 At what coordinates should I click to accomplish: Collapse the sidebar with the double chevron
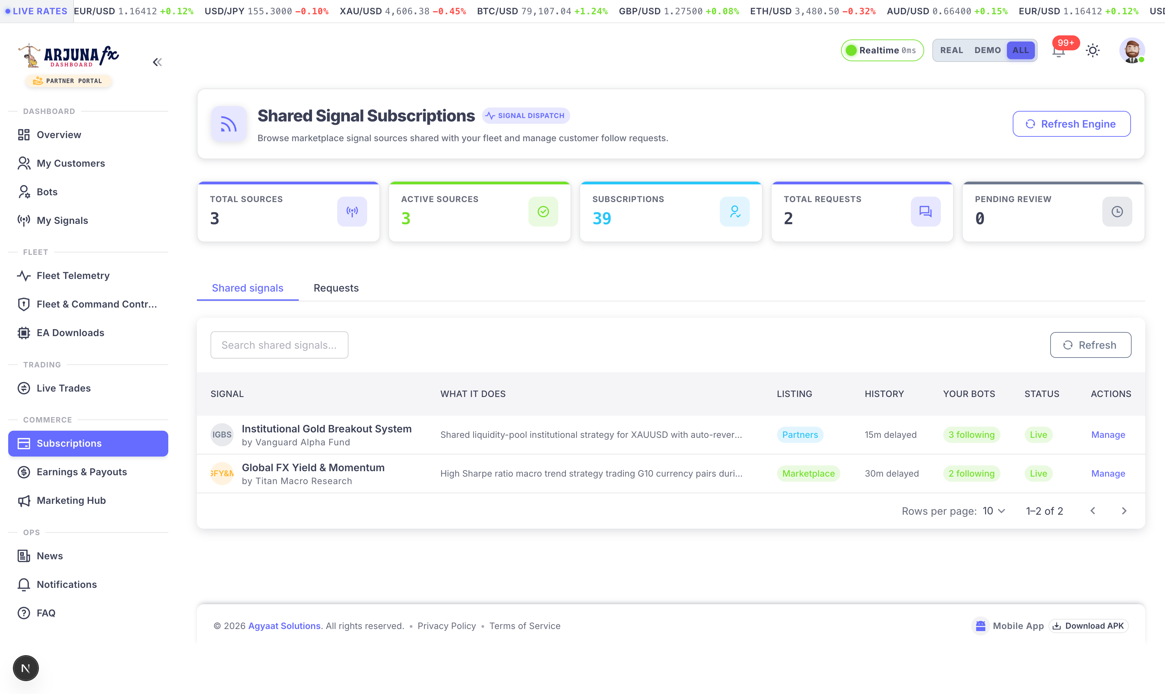click(157, 62)
